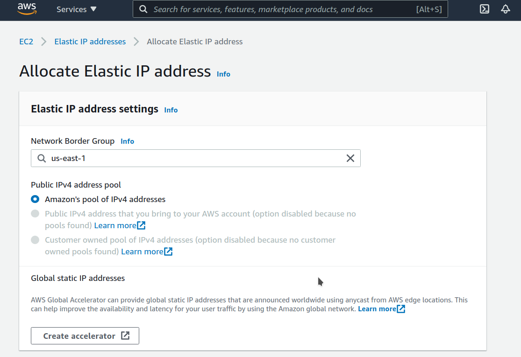Image resolution: width=521 pixels, height=357 pixels.
Task: Select the customer owned pool radio button
Action: tap(35, 240)
